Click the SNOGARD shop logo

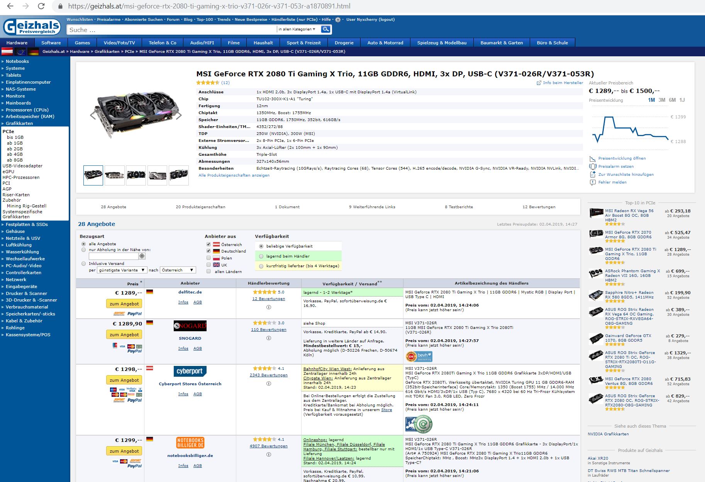pyautogui.click(x=190, y=326)
